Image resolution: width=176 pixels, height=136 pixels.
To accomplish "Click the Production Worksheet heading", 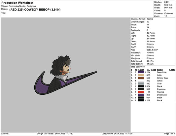I will point(18,3).
